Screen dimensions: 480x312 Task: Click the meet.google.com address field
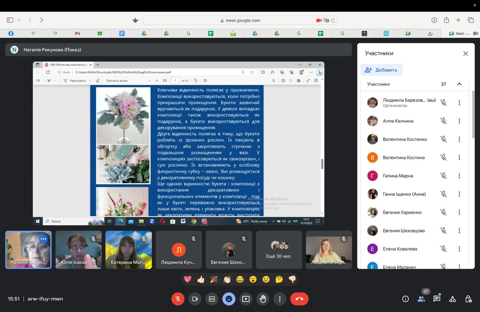pyautogui.click(x=240, y=20)
